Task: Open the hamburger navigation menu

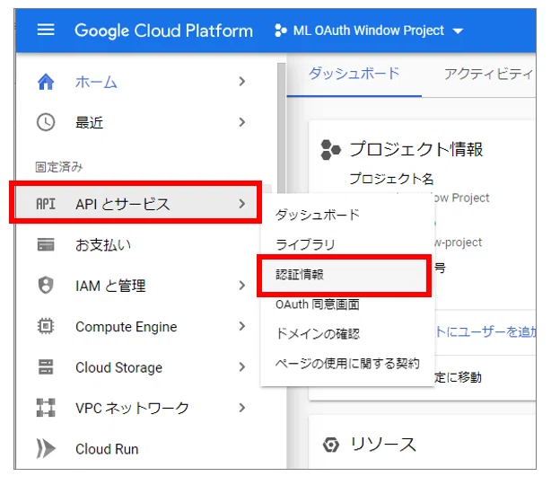Action: (x=46, y=30)
